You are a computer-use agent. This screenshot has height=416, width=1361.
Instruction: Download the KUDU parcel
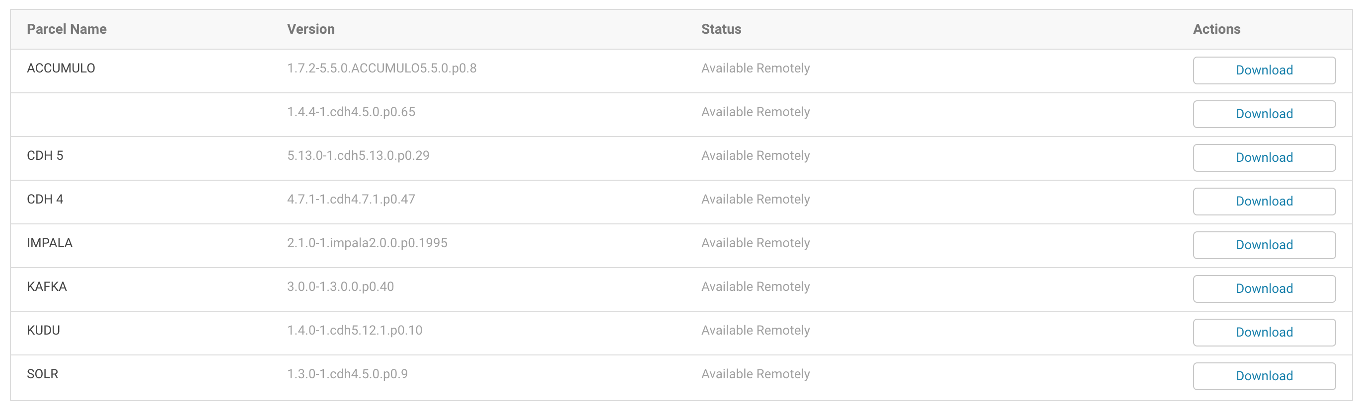(1264, 332)
